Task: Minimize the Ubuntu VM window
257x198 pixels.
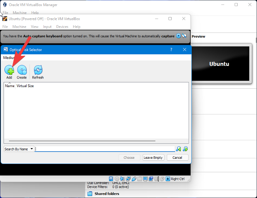Action: (x=157, y=19)
